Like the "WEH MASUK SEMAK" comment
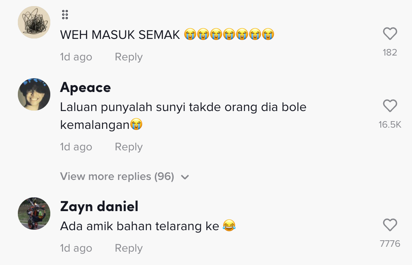The height and width of the screenshot is (265, 412). click(x=390, y=34)
